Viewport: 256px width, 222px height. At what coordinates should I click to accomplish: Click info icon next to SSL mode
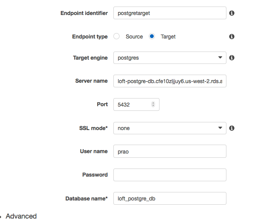(x=232, y=128)
